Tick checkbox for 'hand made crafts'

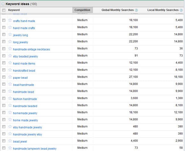[4, 27]
